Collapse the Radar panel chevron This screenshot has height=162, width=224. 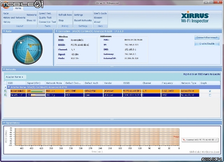4,31
